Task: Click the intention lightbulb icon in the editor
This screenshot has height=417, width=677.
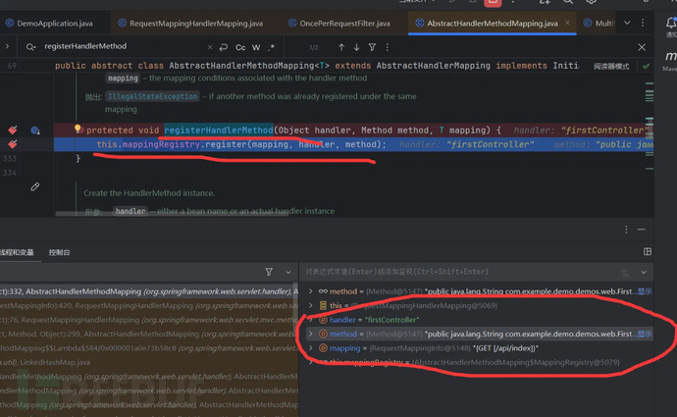Action: pos(78,130)
